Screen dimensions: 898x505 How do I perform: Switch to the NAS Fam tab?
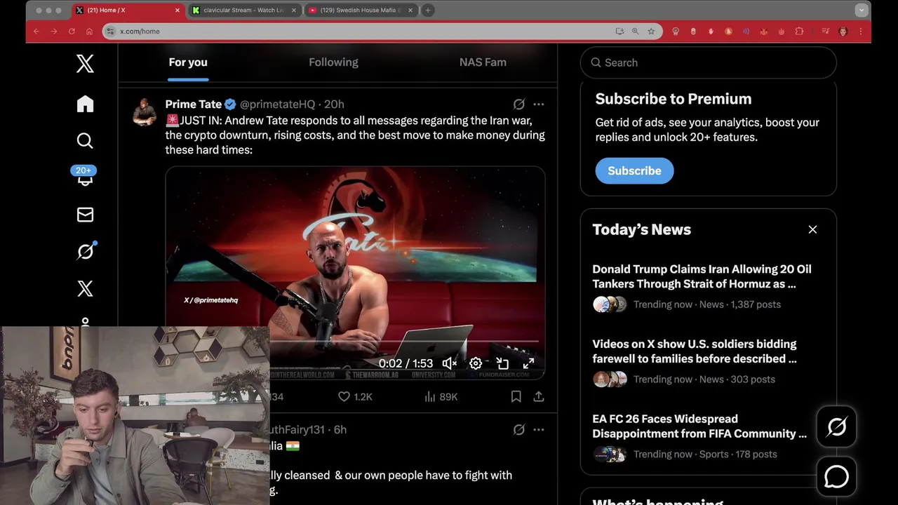(x=483, y=62)
